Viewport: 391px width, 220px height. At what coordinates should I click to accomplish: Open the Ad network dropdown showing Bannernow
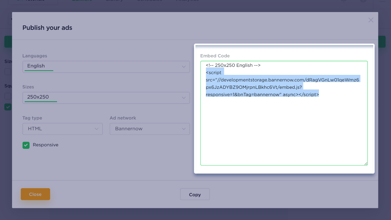[150, 129]
